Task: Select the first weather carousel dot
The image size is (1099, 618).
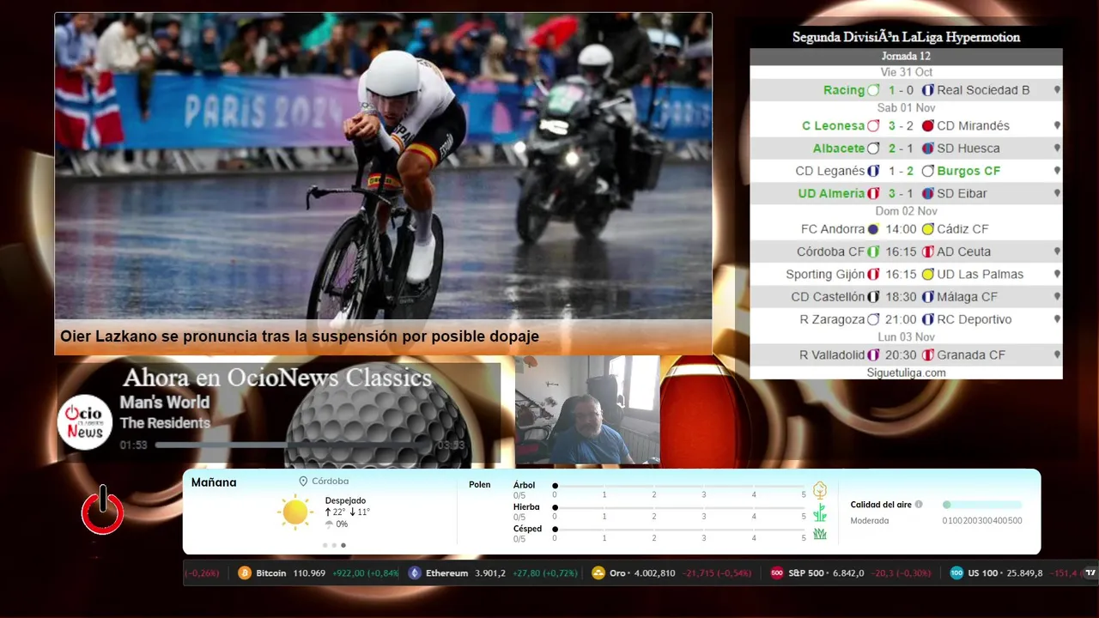Action: coord(325,545)
